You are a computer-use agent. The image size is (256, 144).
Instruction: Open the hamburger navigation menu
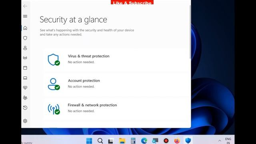25,16
